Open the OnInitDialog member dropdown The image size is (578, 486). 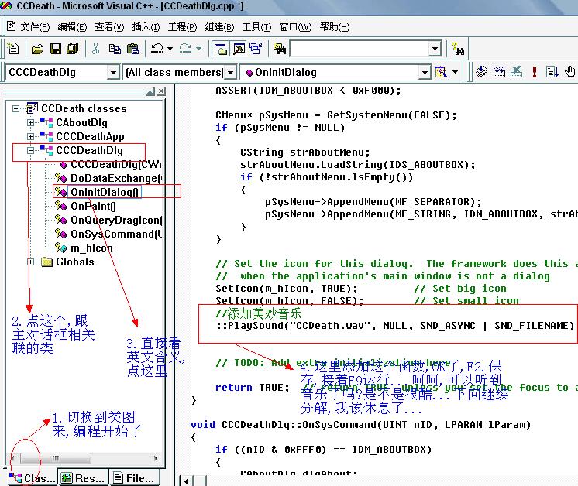coord(425,72)
